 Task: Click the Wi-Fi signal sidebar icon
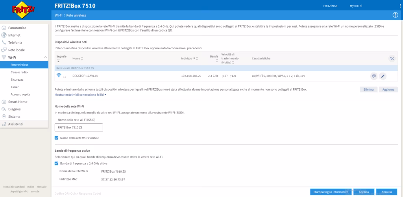coord(4,58)
